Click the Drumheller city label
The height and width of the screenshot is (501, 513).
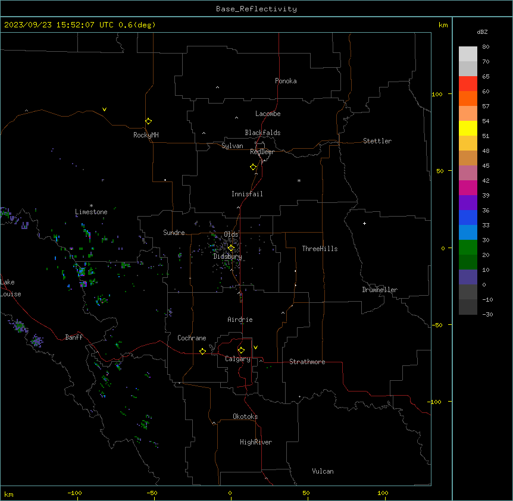click(x=380, y=290)
